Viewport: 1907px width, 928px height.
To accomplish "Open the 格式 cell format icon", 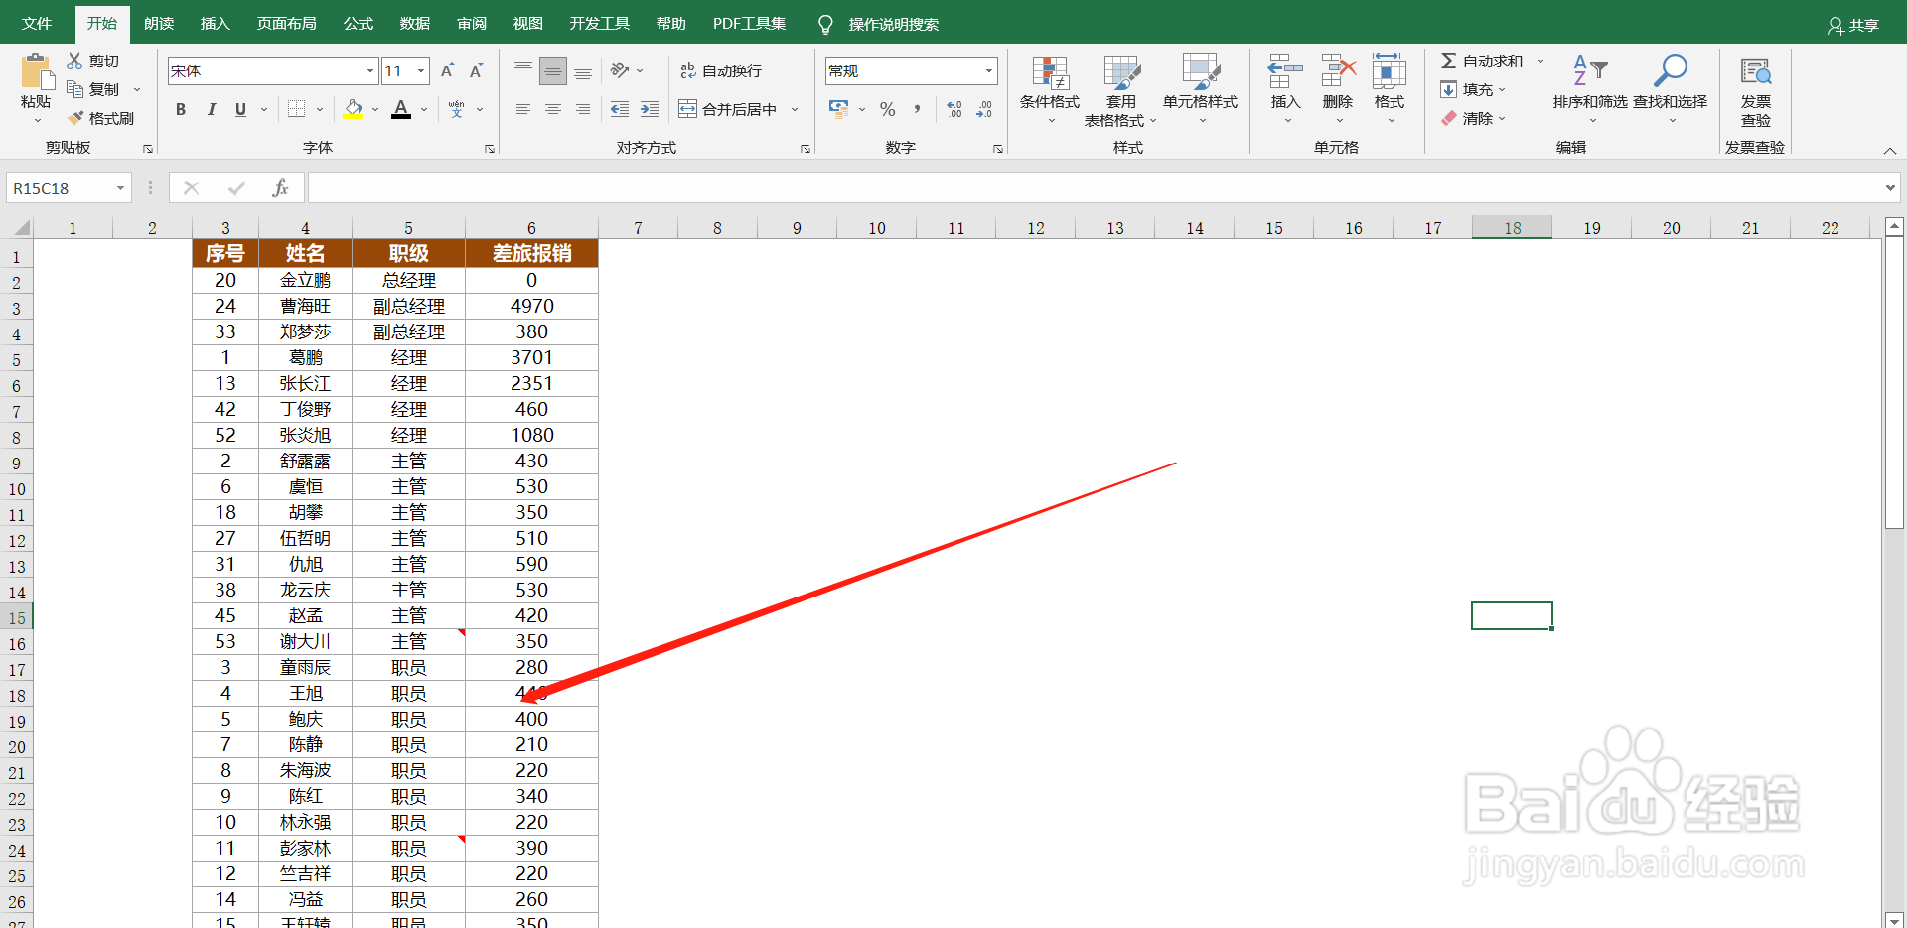I will pyautogui.click(x=1390, y=71).
